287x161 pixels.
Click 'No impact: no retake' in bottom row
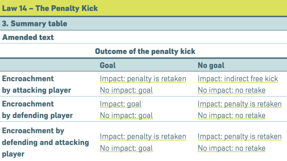tap(231, 148)
